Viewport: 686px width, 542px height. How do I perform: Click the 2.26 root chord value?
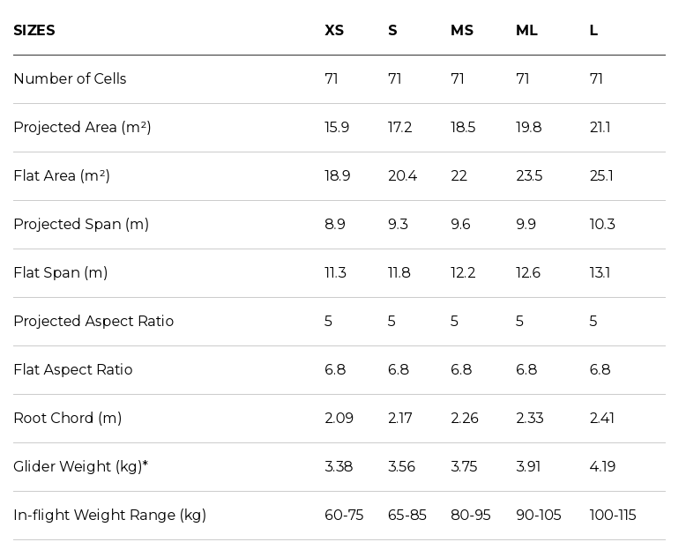tap(465, 419)
